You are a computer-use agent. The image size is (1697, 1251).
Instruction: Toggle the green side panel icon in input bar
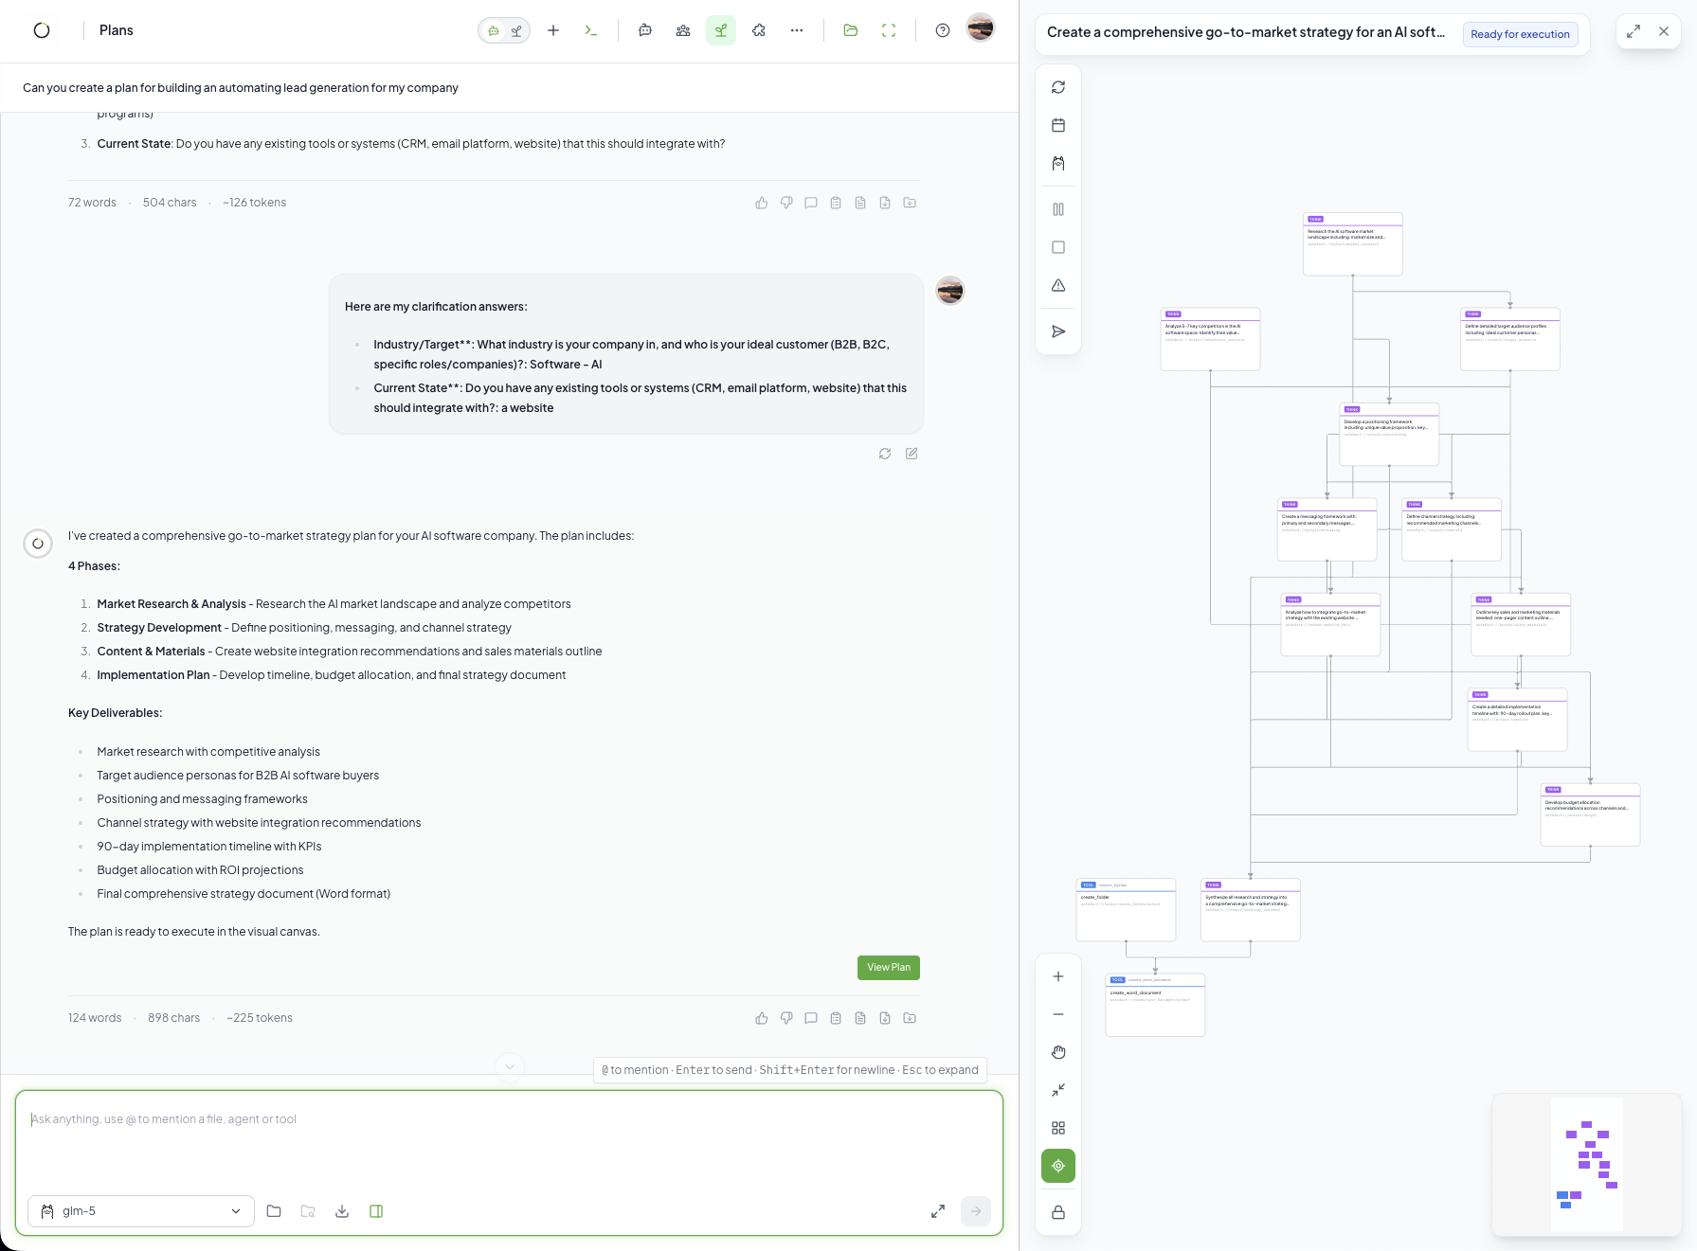(x=376, y=1211)
